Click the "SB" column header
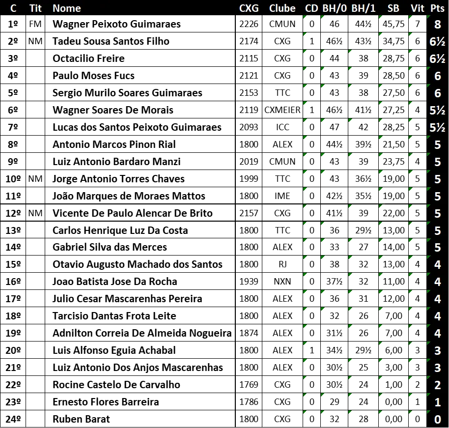The height and width of the screenshot is (428, 449). pyautogui.click(x=393, y=8)
